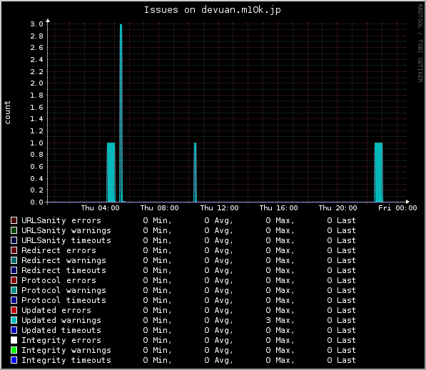Click the Updated warnings cyan swatch

pos(14,320)
